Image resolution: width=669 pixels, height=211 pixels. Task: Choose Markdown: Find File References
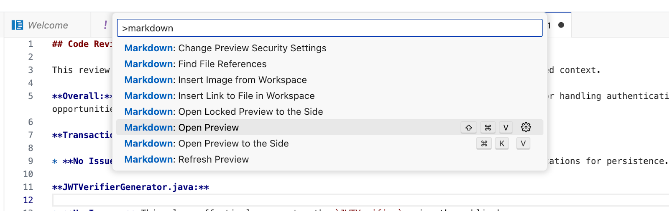point(195,64)
